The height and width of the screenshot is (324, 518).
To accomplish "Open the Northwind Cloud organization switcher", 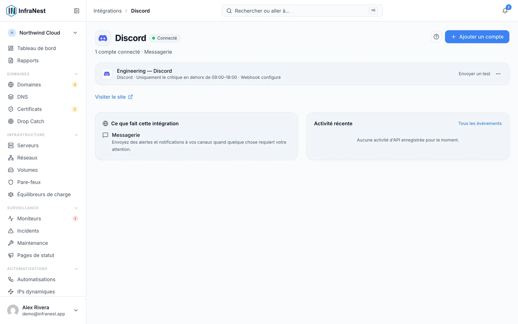I will [x=43, y=33].
